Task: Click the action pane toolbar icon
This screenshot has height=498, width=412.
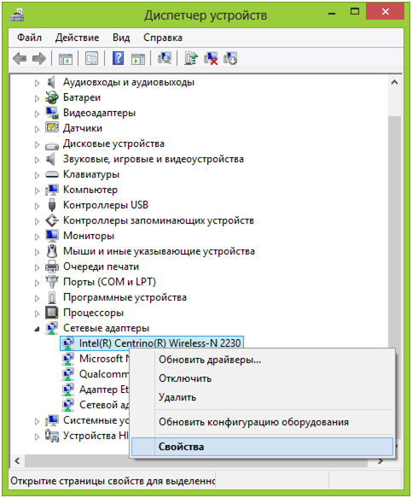Action: [138, 59]
